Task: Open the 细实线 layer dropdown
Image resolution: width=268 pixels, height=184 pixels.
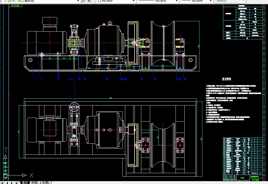Action: [78, 1]
